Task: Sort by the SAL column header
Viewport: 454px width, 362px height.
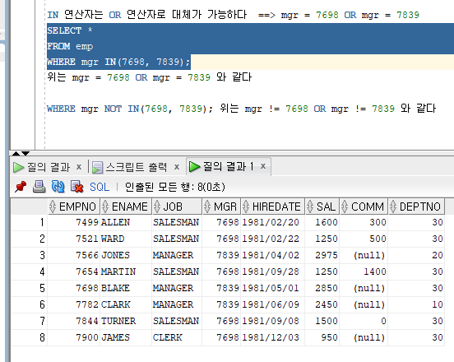Action: [322, 207]
